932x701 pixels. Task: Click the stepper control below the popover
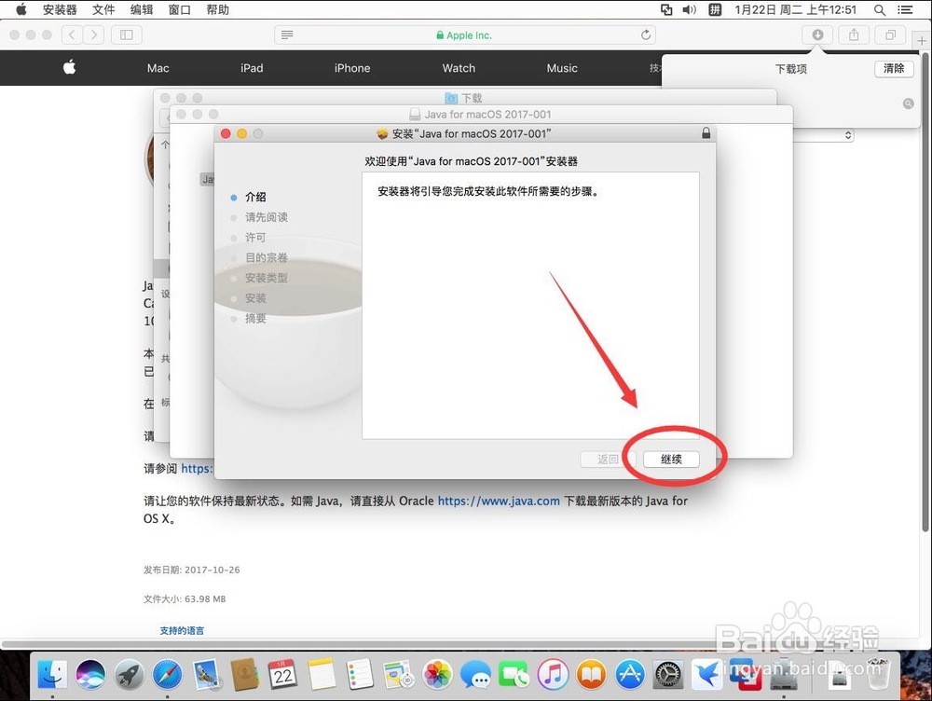(847, 134)
